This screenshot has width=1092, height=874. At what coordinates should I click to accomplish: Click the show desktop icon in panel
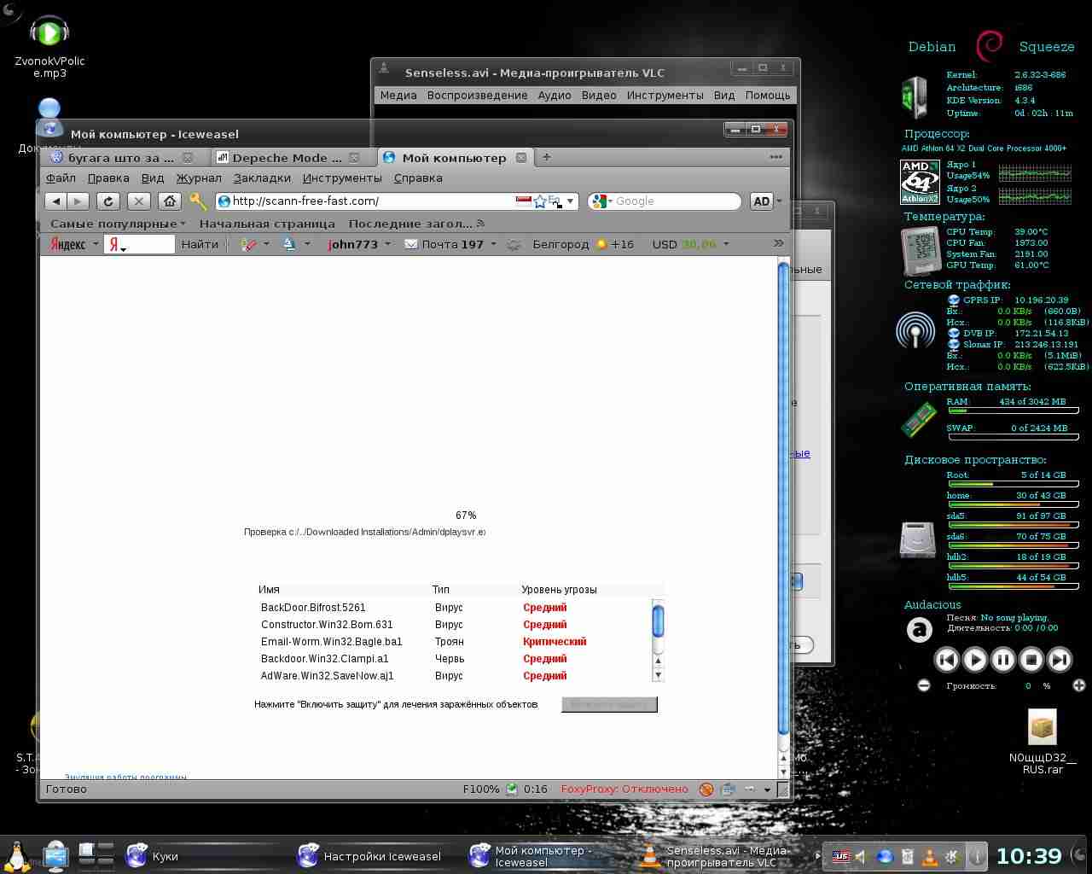pyautogui.click(x=56, y=855)
